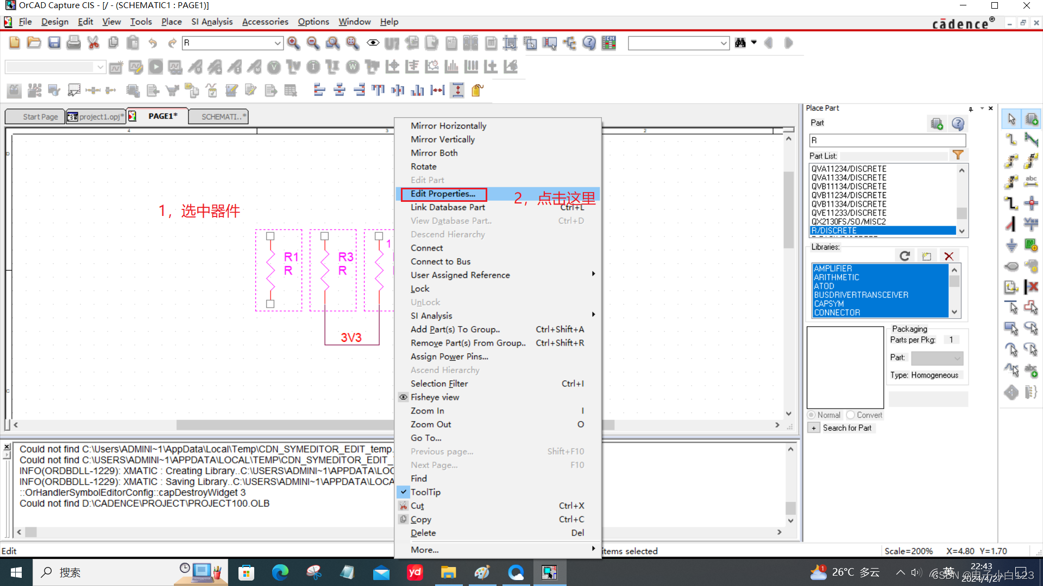1043x586 pixels.
Task: Click the Remove Library red X icon
Action: pyautogui.click(x=948, y=256)
